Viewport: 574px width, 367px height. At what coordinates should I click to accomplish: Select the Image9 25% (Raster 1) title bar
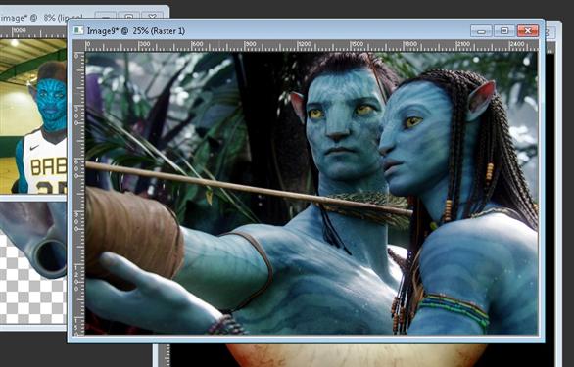click(306, 30)
